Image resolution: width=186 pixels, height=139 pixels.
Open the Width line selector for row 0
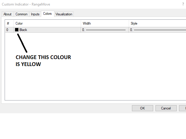105,30
